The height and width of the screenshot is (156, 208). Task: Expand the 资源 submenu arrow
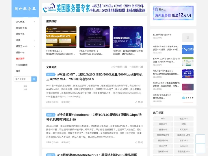click(x=34, y=40)
